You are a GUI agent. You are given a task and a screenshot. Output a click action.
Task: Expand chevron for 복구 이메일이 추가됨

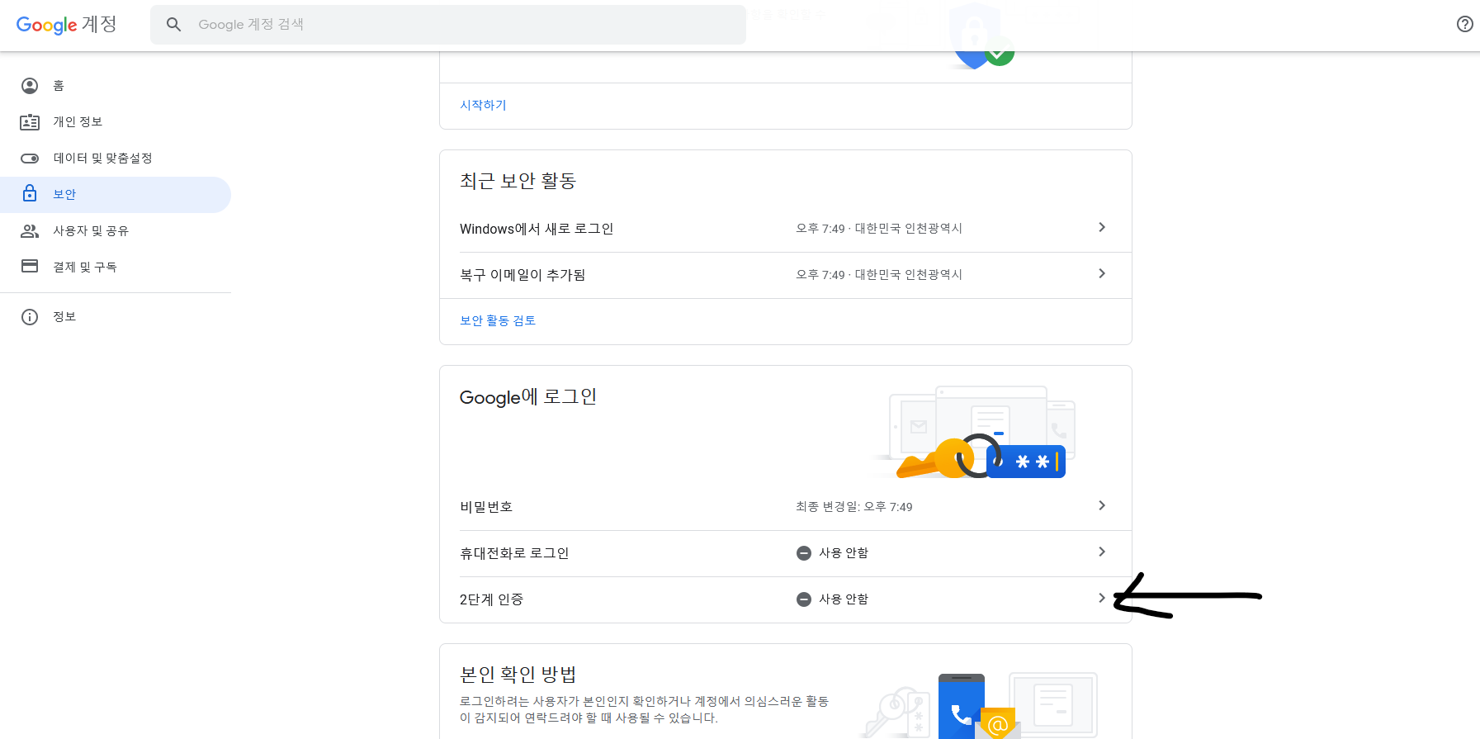click(1102, 273)
